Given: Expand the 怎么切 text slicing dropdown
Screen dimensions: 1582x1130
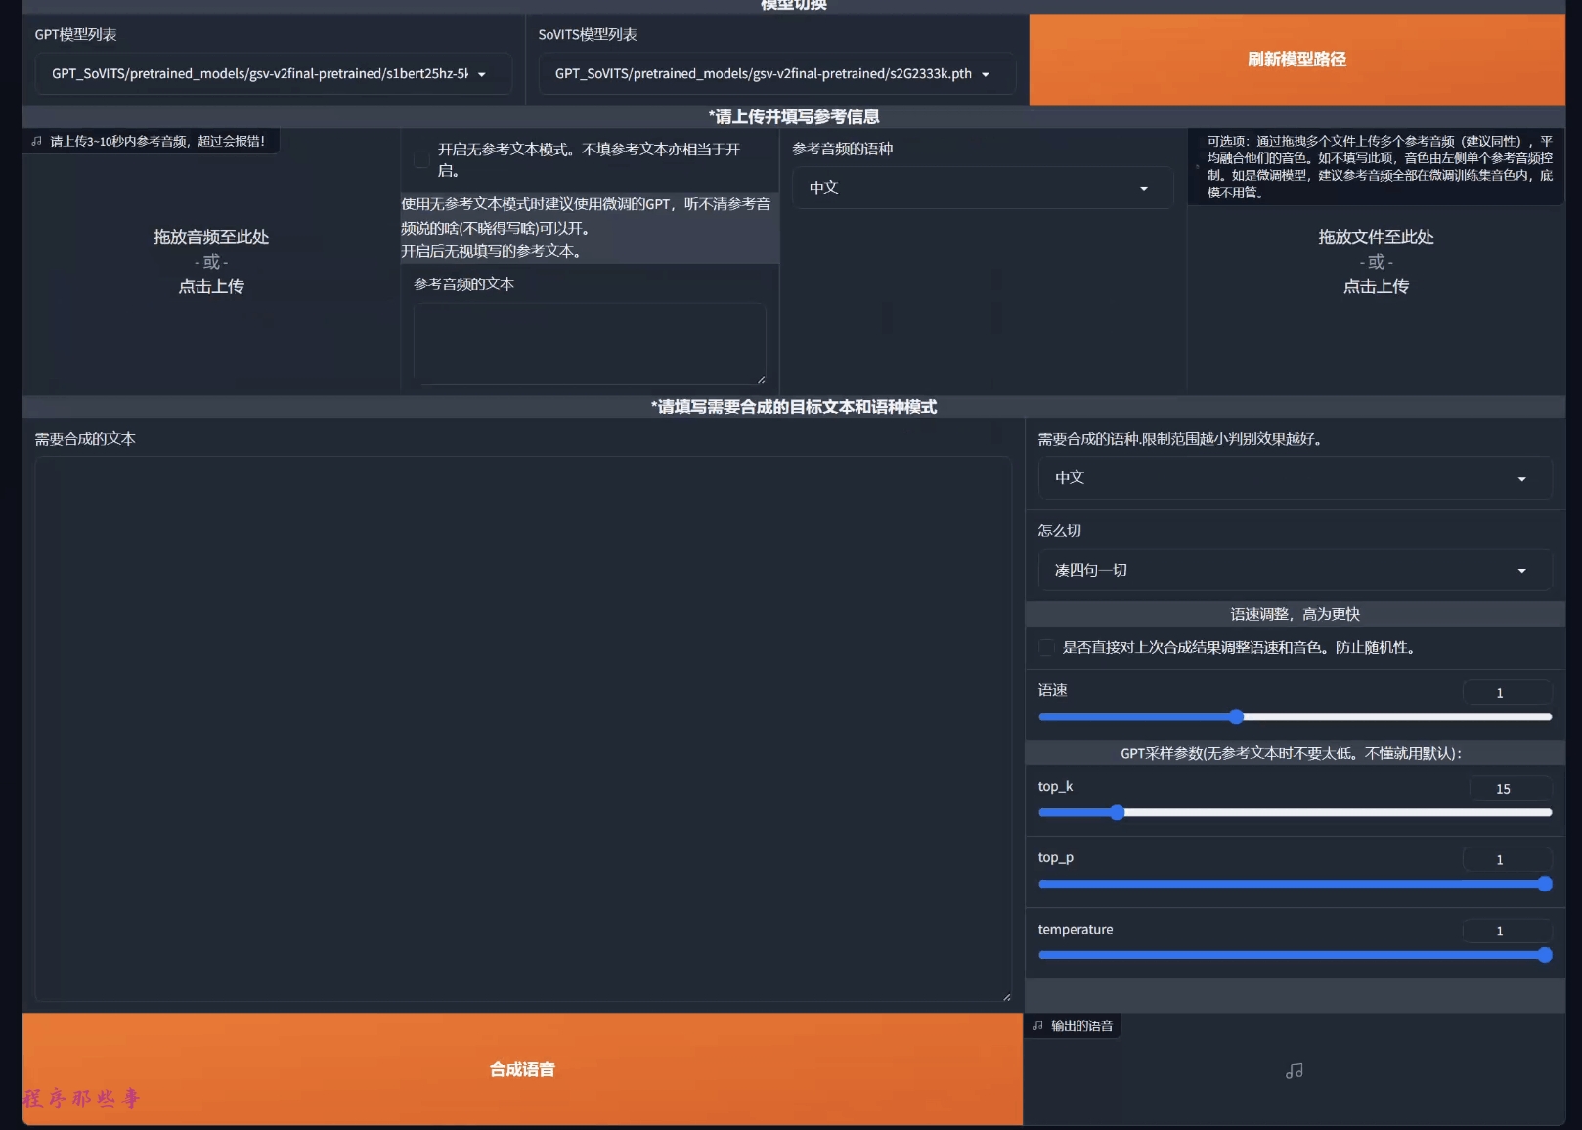Looking at the screenshot, I should [x=1294, y=570].
